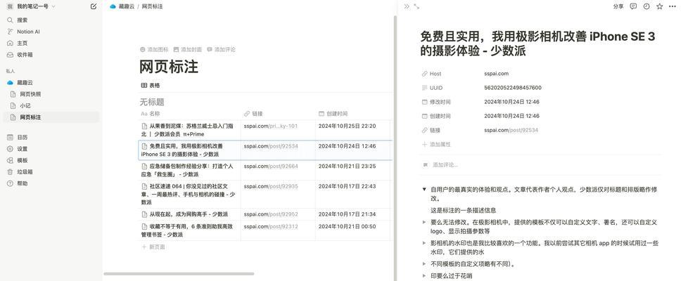The image size is (681, 281).
Task: Click the sspai.com/post/92952 link cell
Action: click(x=271, y=214)
